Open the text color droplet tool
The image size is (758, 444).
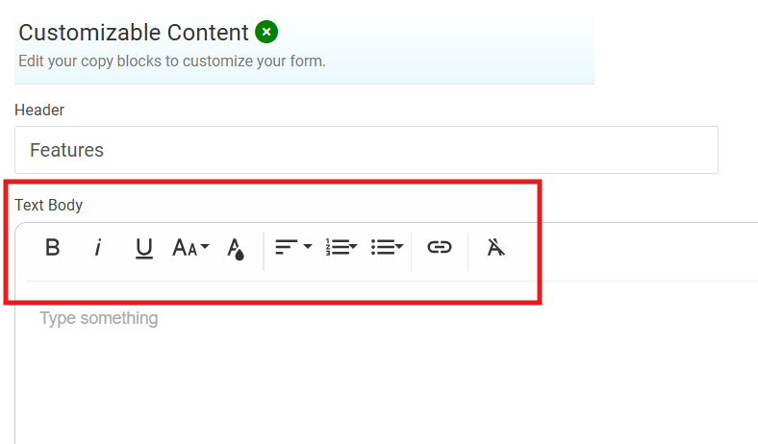click(236, 249)
